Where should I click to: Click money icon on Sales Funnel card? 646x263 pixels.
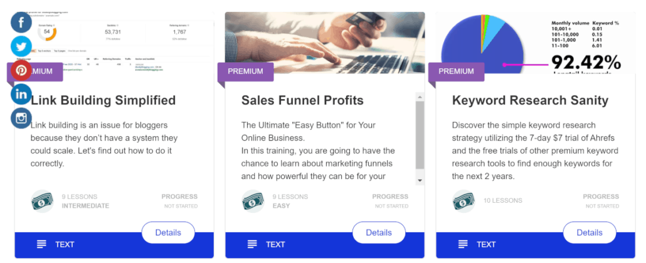pos(253,201)
